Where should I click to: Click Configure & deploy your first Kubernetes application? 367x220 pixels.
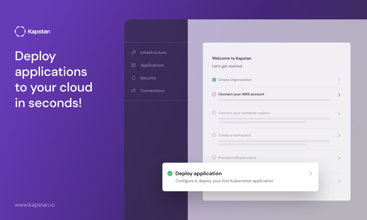[x=225, y=181]
